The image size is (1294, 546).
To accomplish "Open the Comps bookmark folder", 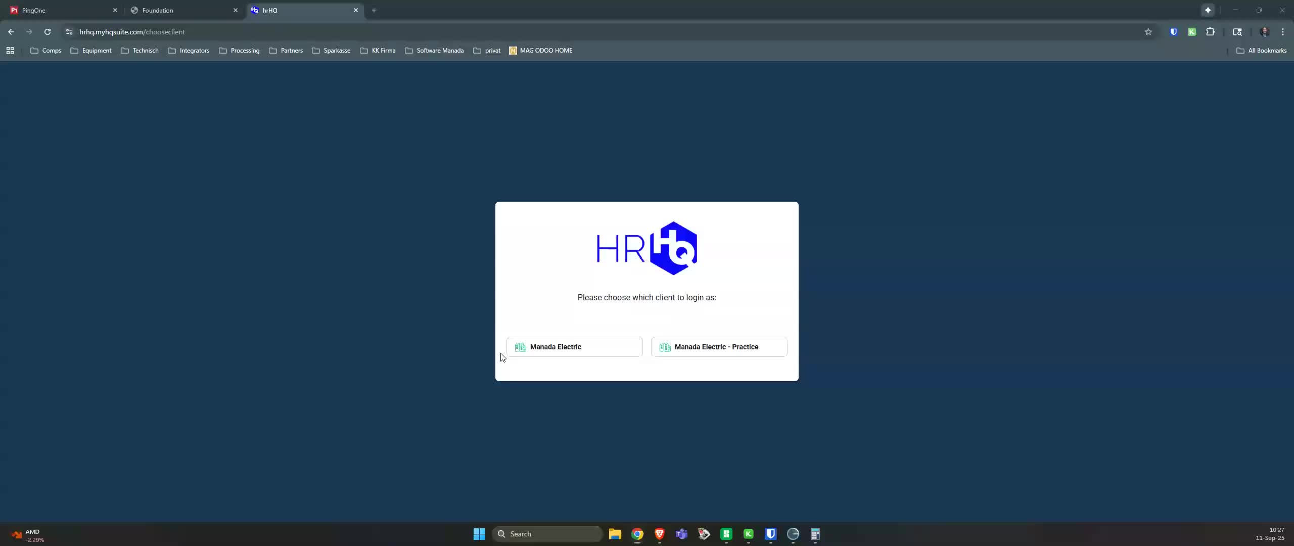I will [46, 51].
